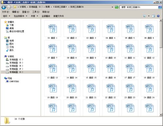Select MP3 file 10 曲目 10
This screenshot has width=163, height=126.
click(x=110, y=50)
